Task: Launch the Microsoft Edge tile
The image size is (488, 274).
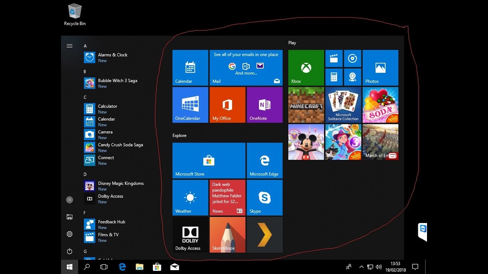Action: tap(265, 161)
